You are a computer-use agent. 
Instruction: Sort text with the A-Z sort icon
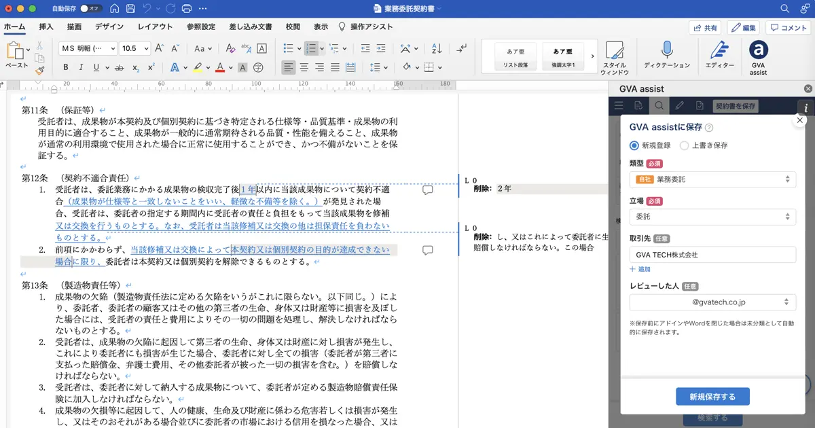pyautogui.click(x=437, y=48)
